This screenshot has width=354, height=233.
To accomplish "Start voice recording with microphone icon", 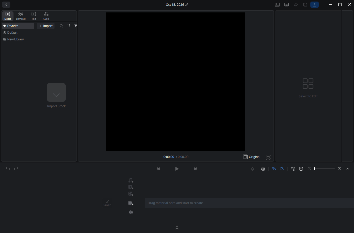I will pyautogui.click(x=253, y=169).
